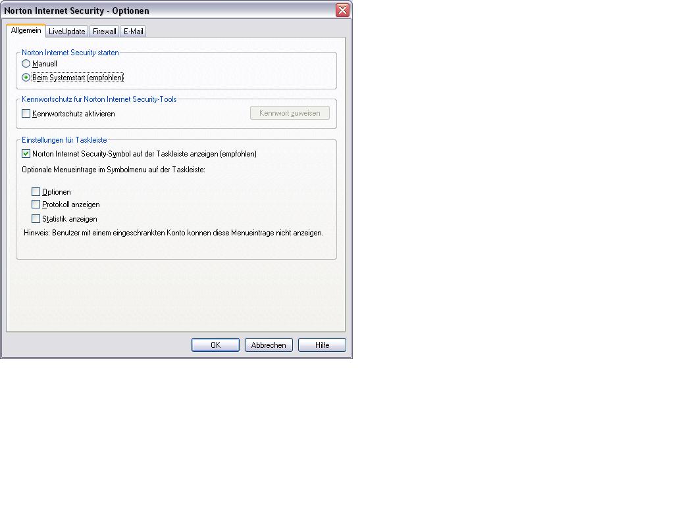Click the Einstellungen für Taskleiste group label
The width and height of the screenshot is (674, 505).
point(65,140)
